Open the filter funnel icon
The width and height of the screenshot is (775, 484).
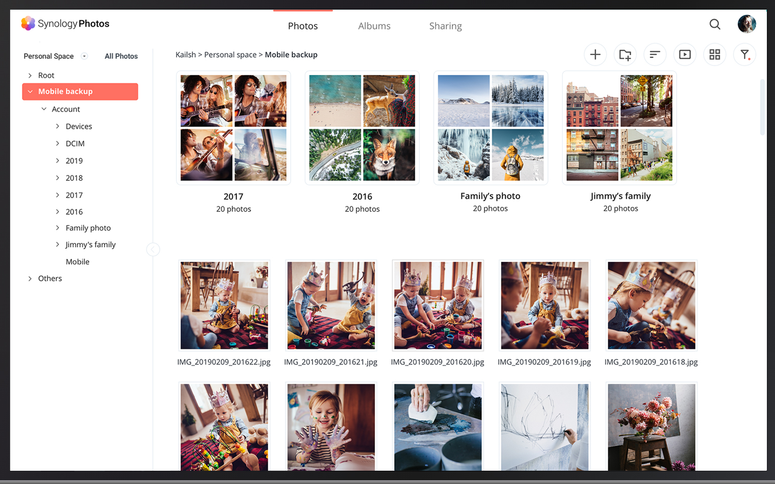point(744,55)
